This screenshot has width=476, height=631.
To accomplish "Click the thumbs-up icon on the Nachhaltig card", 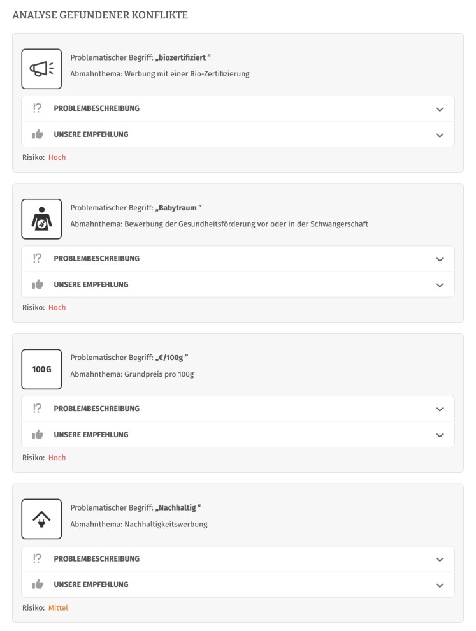I will tap(38, 584).
